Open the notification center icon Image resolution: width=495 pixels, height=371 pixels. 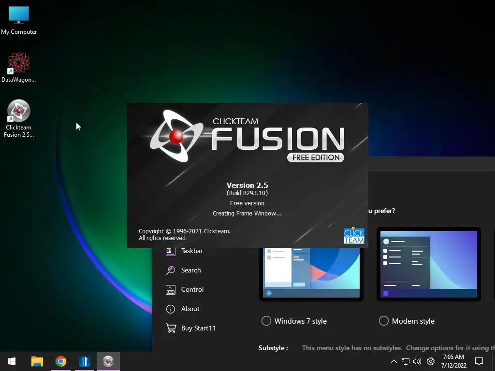tap(479, 361)
